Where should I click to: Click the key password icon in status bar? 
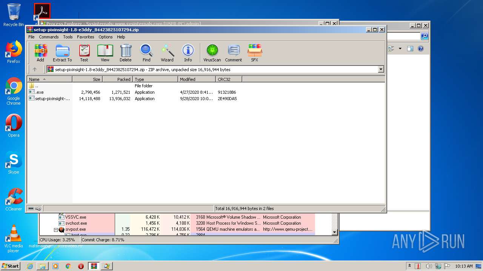[x=38, y=209]
